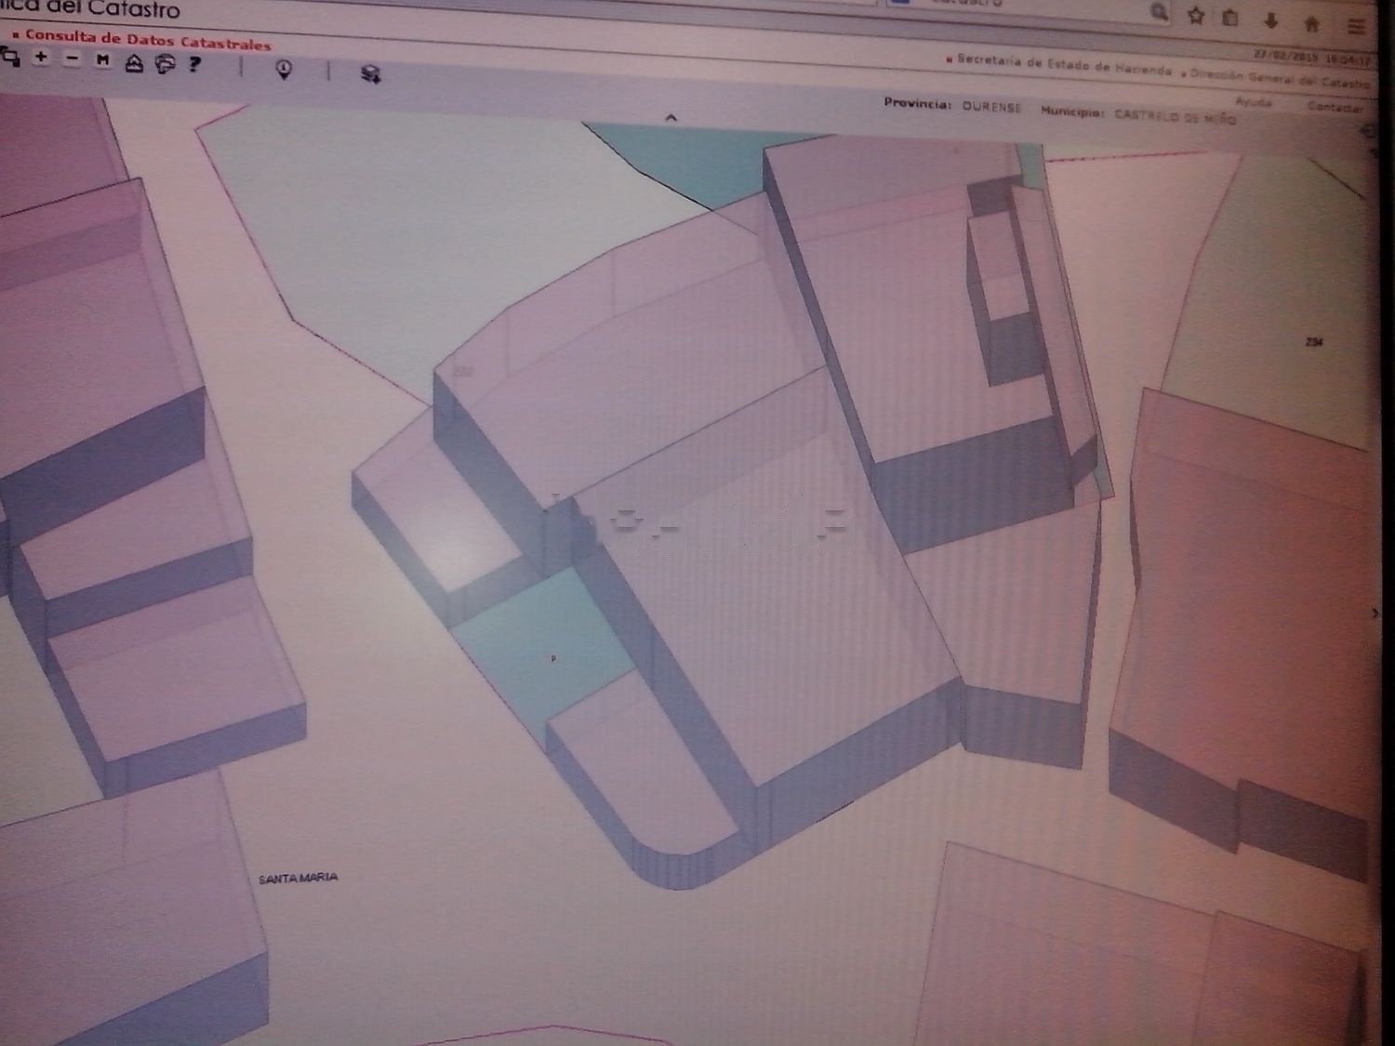Image resolution: width=1395 pixels, height=1046 pixels.
Task: Open the browser hamburger menu
Action: pyautogui.click(x=1356, y=26)
